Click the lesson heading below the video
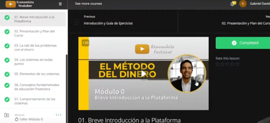Viewport: 270px width, 123px height. tap(129, 120)
